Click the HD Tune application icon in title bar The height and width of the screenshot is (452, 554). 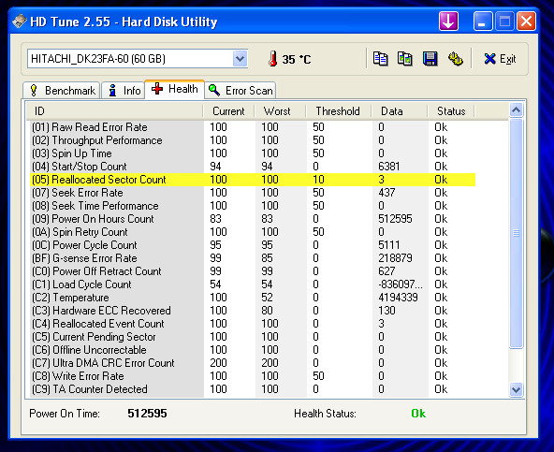(20, 22)
